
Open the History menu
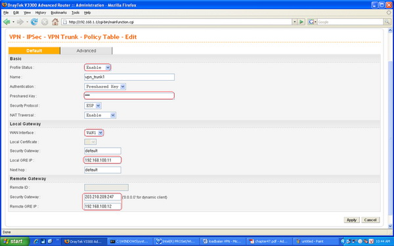[x=41, y=12]
